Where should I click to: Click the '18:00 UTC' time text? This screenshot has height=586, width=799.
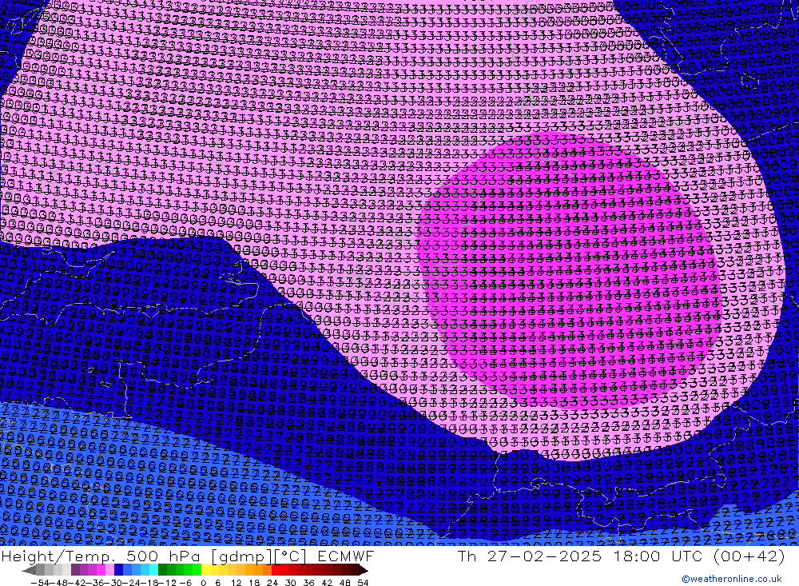pos(658,556)
